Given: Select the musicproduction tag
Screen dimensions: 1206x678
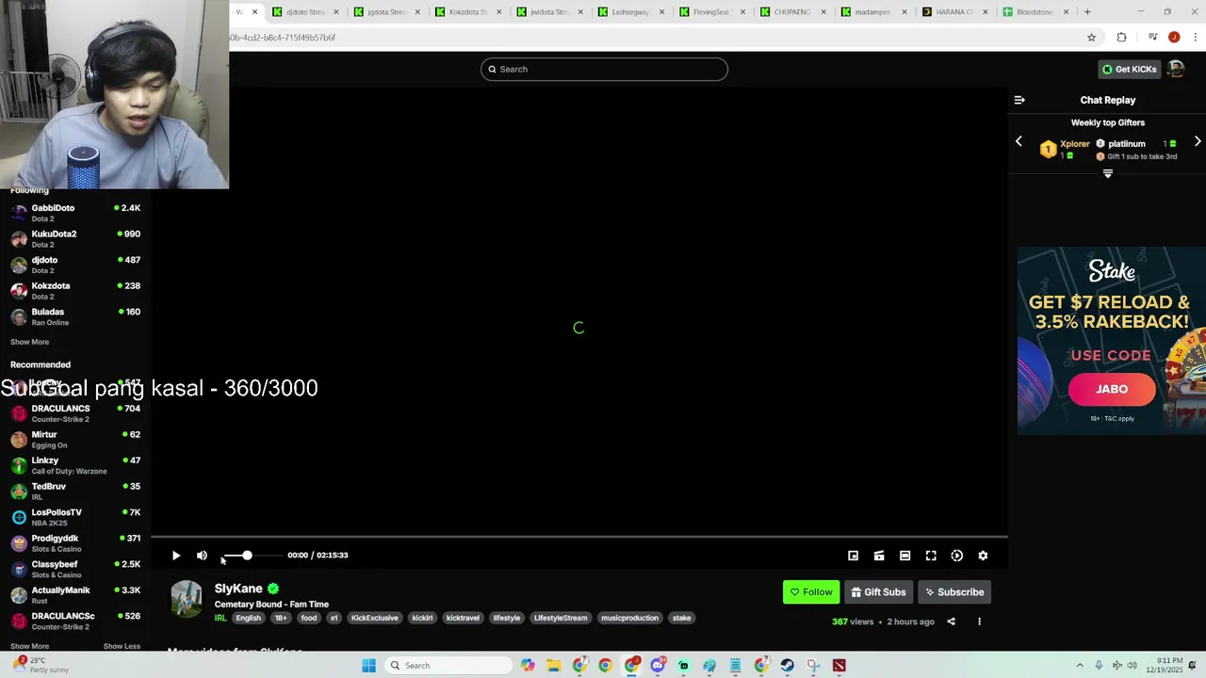Looking at the screenshot, I should (629, 618).
